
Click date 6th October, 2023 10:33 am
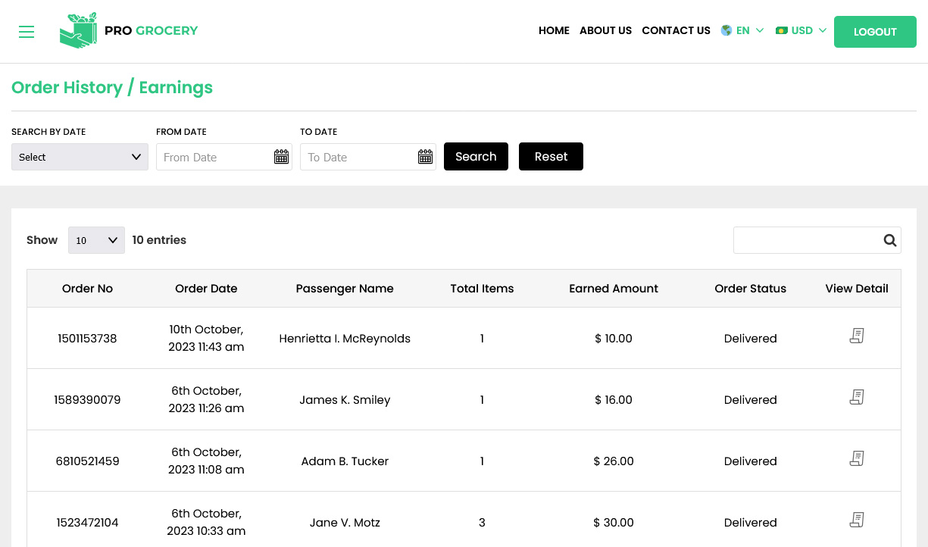click(206, 523)
